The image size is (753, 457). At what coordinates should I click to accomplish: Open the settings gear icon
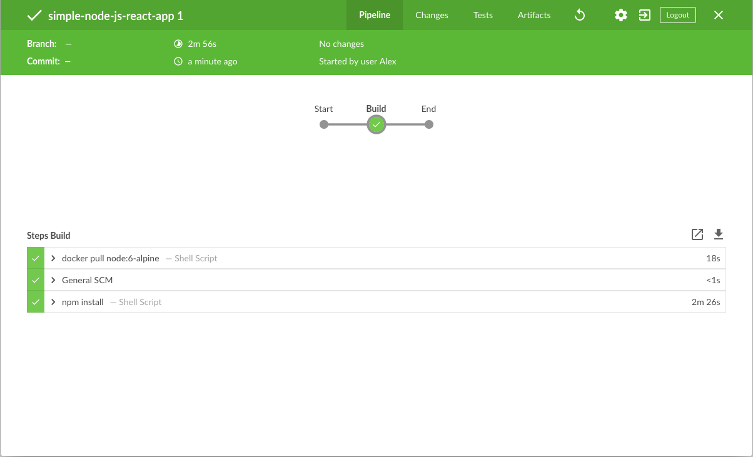point(620,15)
